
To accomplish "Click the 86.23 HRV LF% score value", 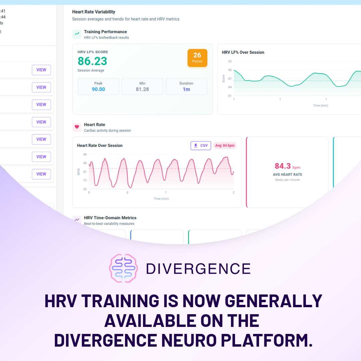I will tap(92, 61).
